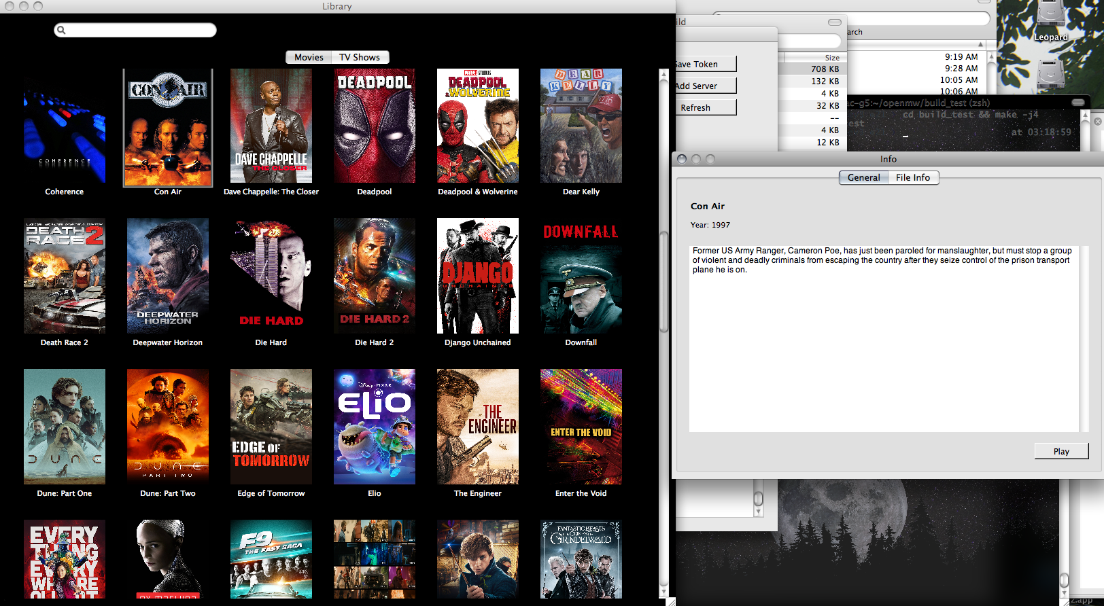
Task: Open the Enter the Void poster
Action: coord(581,427)
